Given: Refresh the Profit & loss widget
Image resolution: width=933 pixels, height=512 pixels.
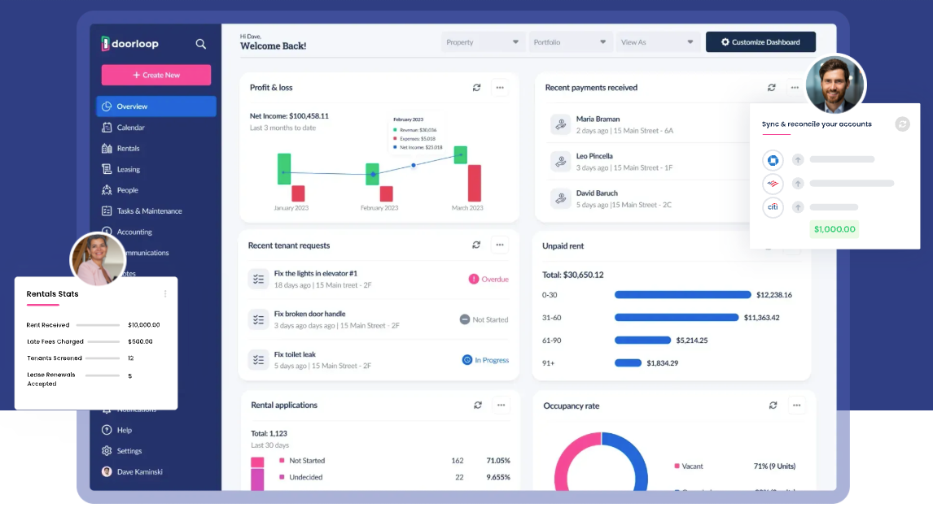Looking at the screenshot, I should [477, 88].
